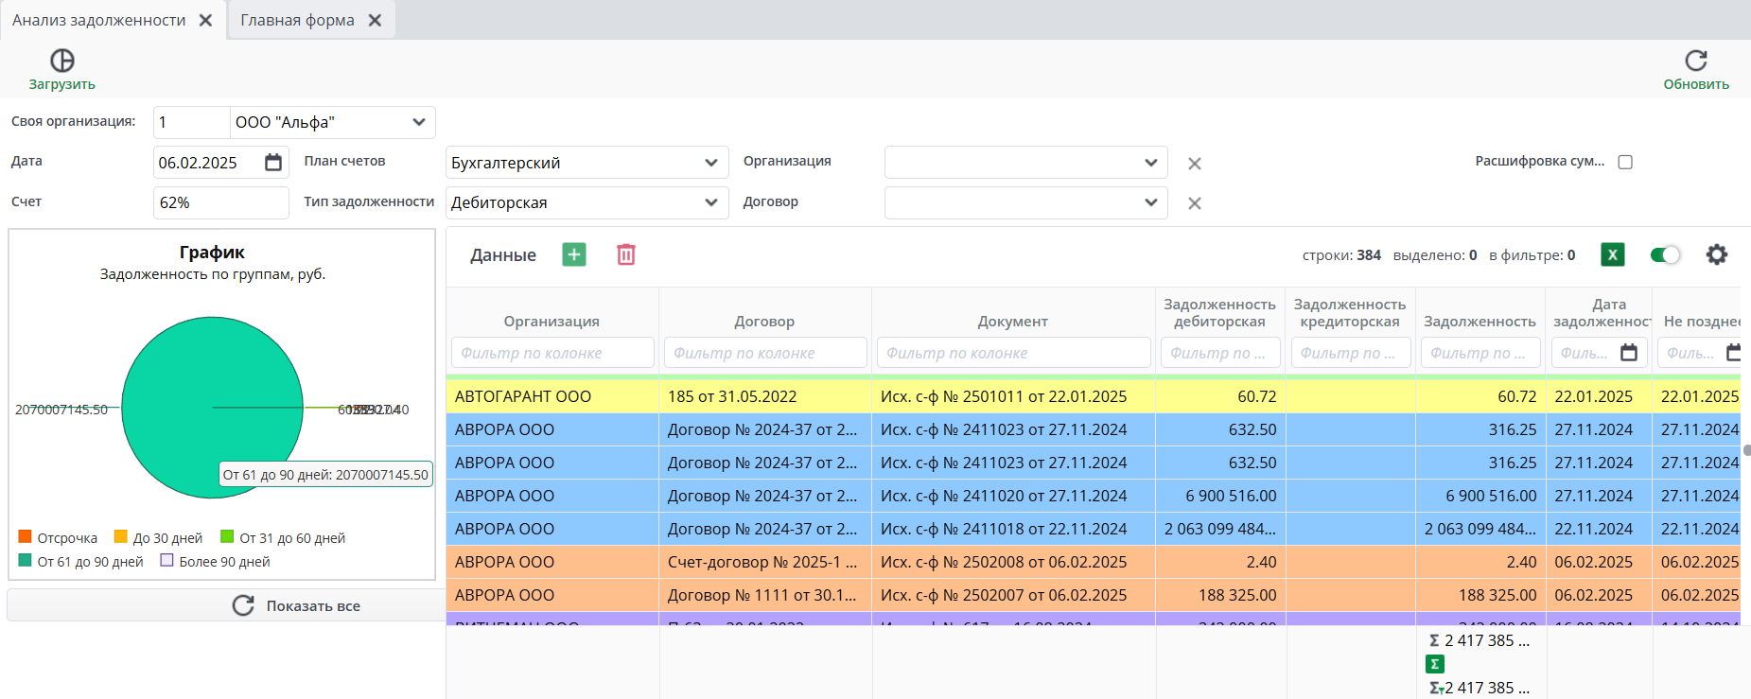Image resolution: width=1751 pixels, height=699 pixels.
Task: Toggle the Отсрочка legend item
Action: (59, 537)
